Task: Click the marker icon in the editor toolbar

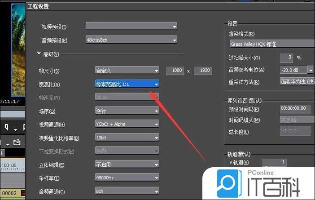Action: click(x=7, y=127)
